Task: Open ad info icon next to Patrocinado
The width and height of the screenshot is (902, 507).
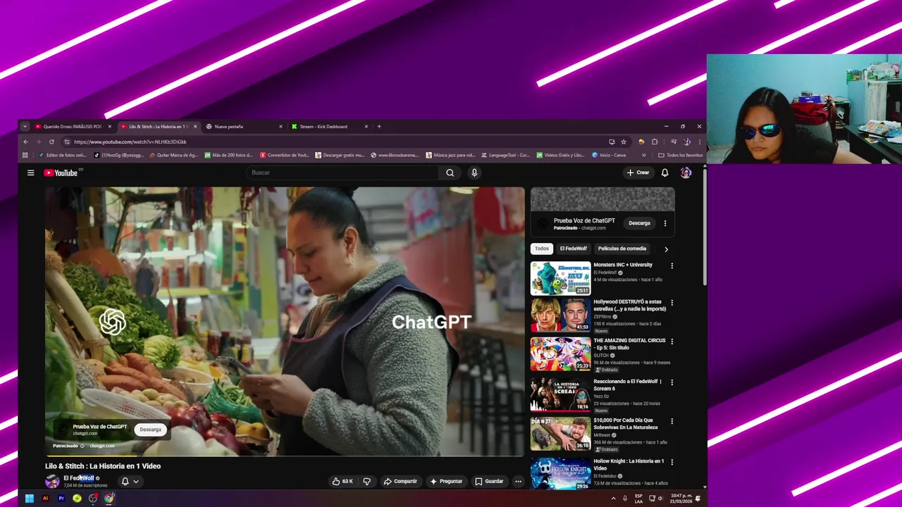Action: (82, 446)
